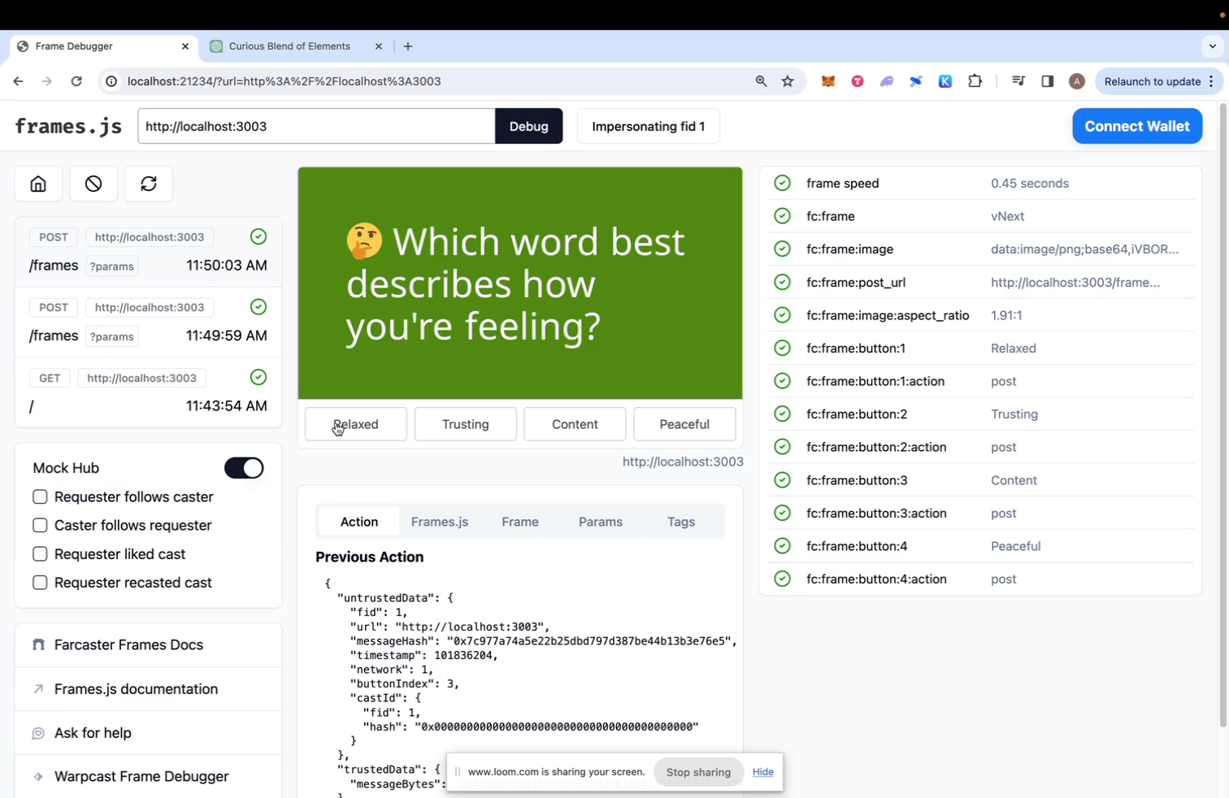Image resolution: width=1229 pixels, height=798 pixels.
Task: Toggle the Mock Hub switch
Action: (x=244, y=468)
